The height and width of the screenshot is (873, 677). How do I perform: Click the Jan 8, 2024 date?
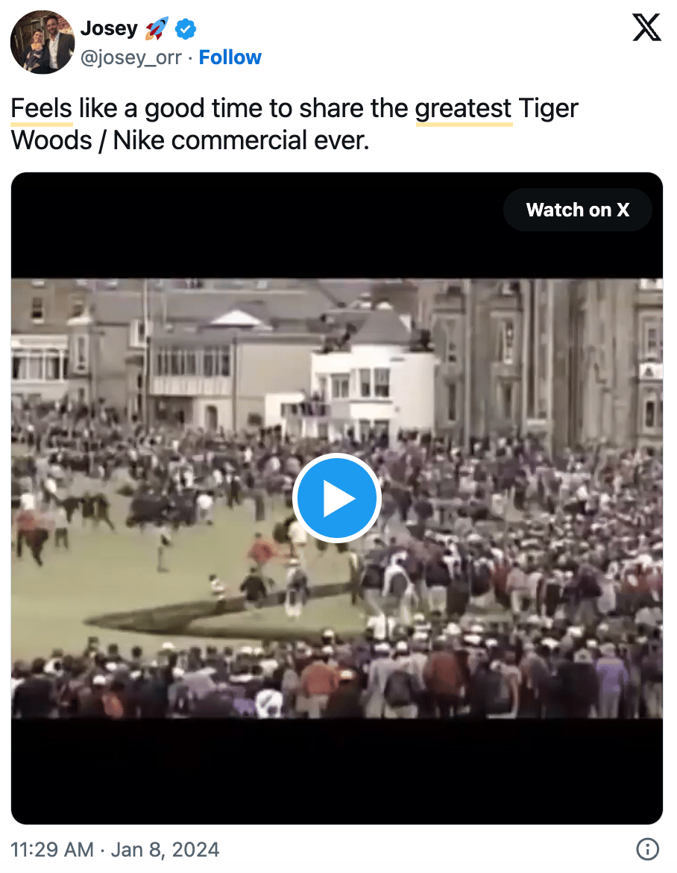click(x=166, y=850)
